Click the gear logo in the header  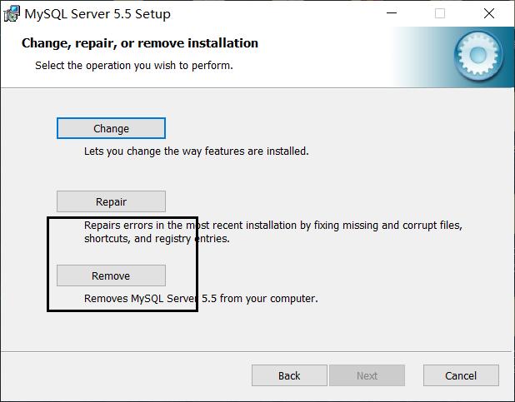[478, 56]
